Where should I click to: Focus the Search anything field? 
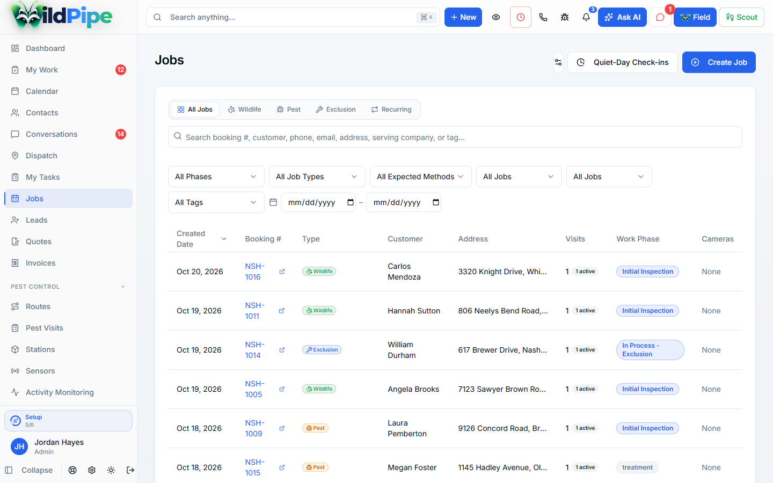coord(293,17)
